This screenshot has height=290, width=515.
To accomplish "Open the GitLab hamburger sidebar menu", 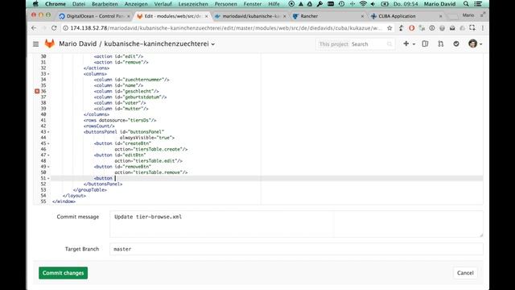I will [x=35, y=44].
